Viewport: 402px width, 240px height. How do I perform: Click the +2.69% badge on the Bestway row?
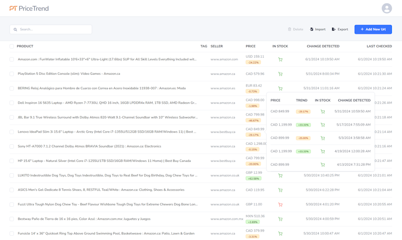coord(252,222)
